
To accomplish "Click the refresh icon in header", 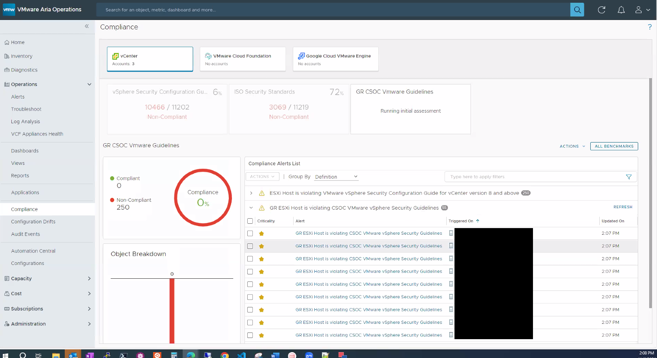I will click(x=601, y=10).
